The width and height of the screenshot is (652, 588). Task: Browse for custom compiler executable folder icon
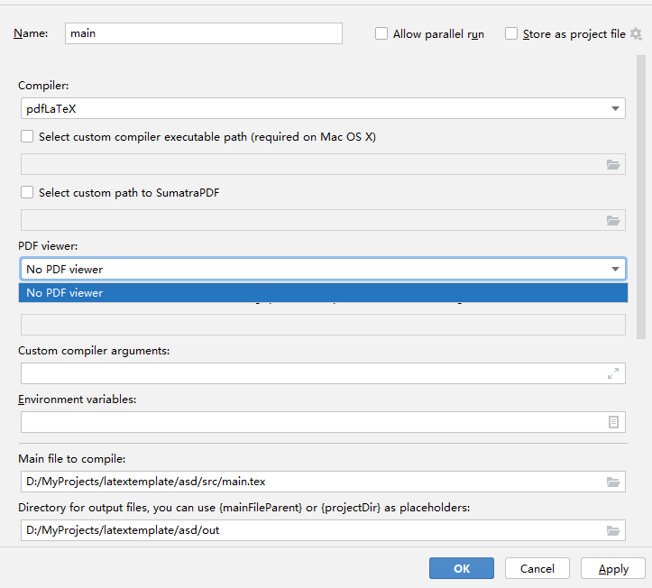(x=613, y=164)
